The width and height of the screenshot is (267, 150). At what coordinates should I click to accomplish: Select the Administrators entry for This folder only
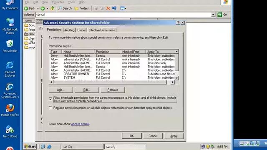coord(112,63)
